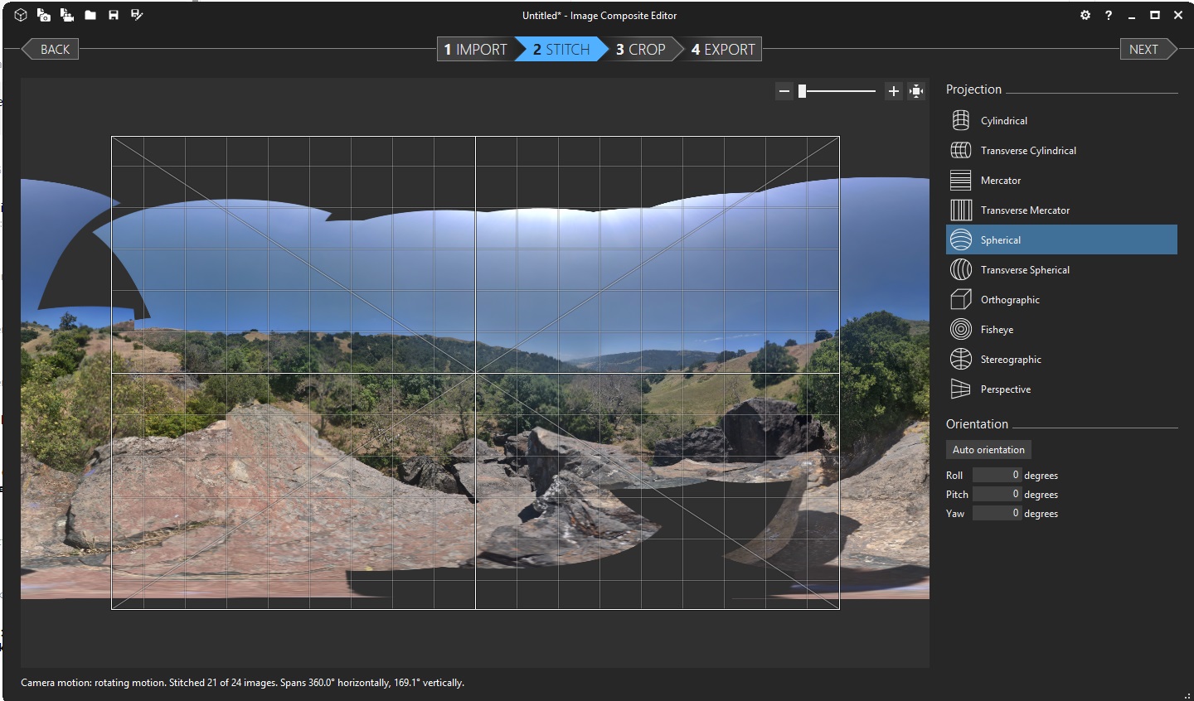Viewport: 1194px width, 701px height.
Task: Click the new panorama from video icon
Action: 67,15
